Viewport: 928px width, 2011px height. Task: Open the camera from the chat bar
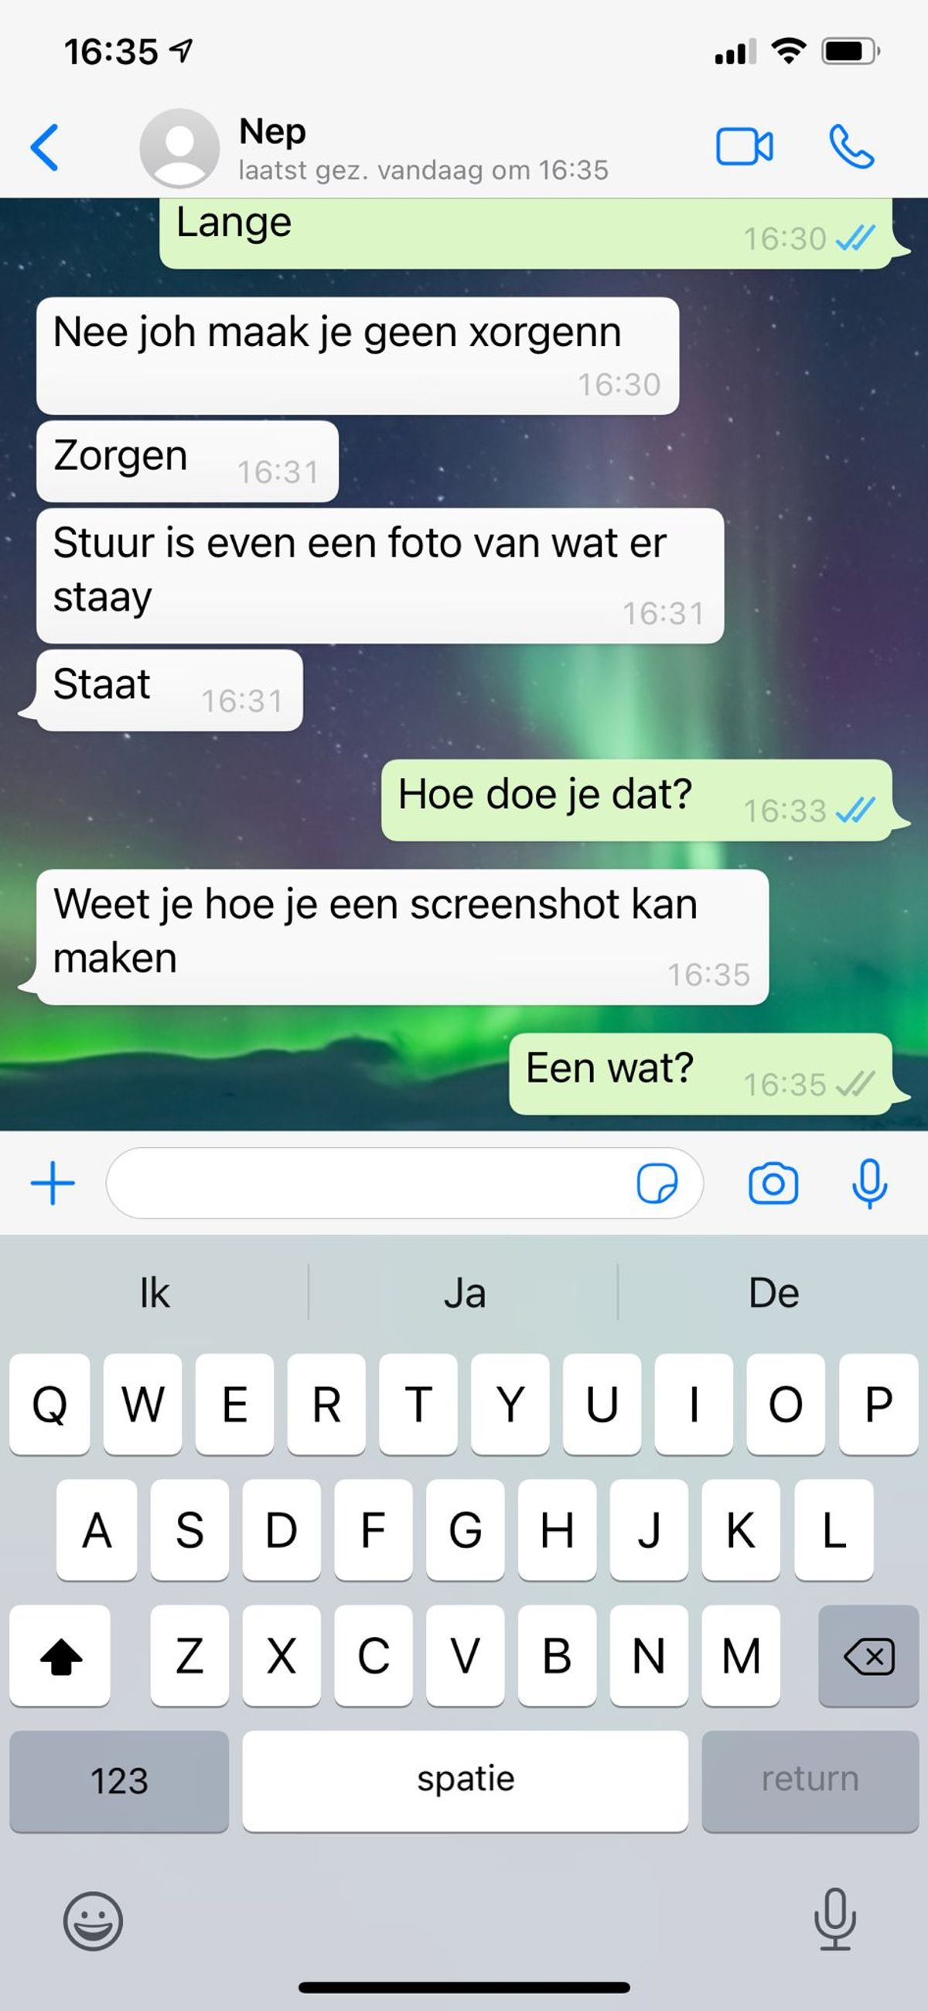pyautogui.click(x=773, y=1184)
